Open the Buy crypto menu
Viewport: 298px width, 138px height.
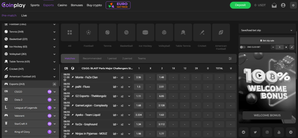point(94,5)
